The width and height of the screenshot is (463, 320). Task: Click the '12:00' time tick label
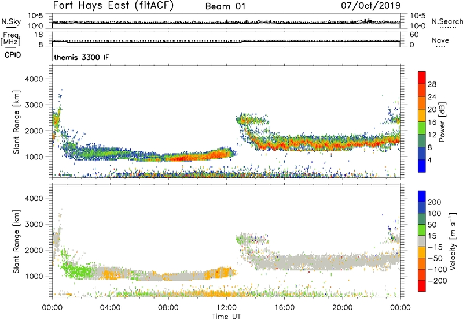pyautogui.click(x=226, y=308)
